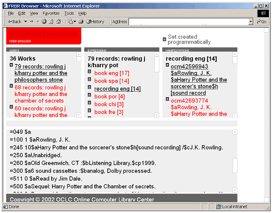The image size is (273, 213).
Task: Click the red FRBR Browser logo banner
Action: pyautogui.click(x=44, y=36)
